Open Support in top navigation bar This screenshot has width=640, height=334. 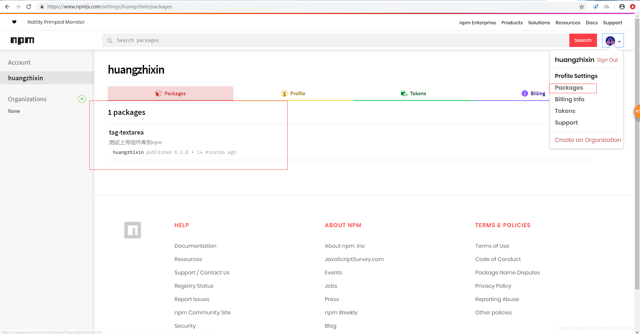(x=612, y=23)
